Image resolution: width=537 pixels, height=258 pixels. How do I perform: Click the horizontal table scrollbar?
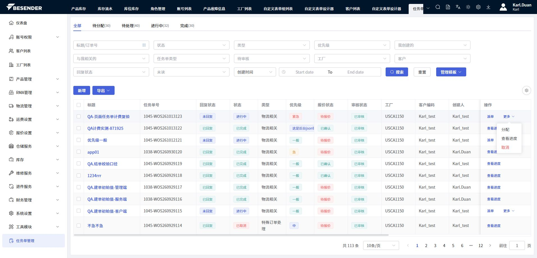click(231, 235)
